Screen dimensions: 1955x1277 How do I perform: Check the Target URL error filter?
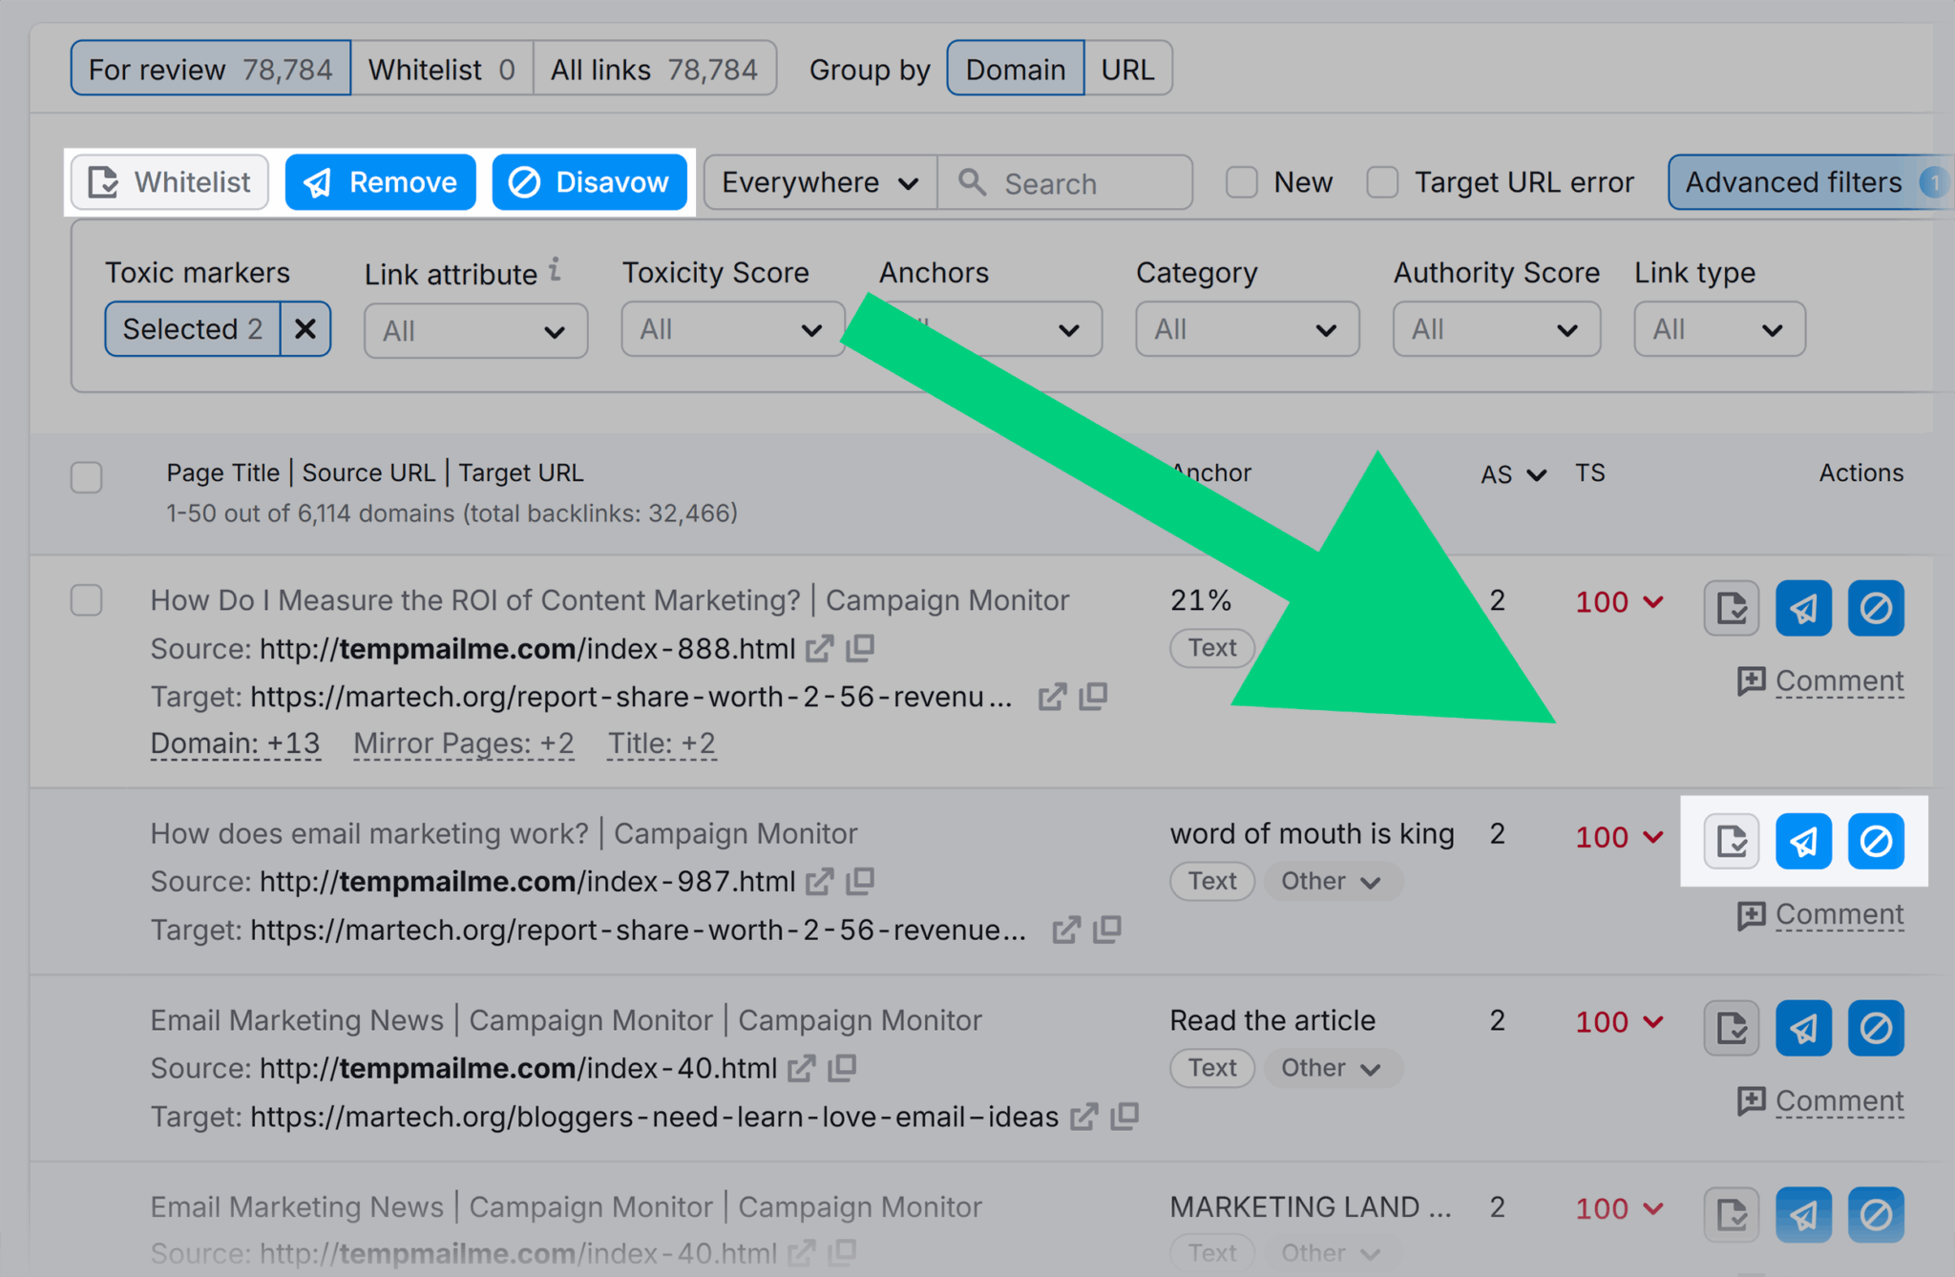pyautogui.click(x=1381, y=181)
